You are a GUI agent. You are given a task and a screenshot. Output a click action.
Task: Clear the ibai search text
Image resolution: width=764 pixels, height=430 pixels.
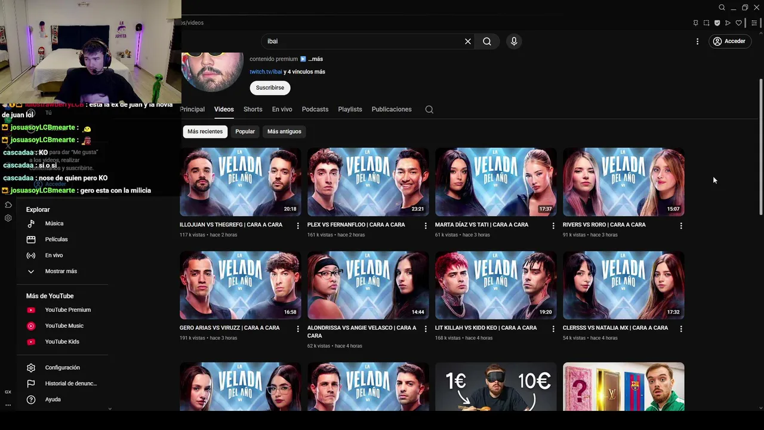(x=468, y=41)
